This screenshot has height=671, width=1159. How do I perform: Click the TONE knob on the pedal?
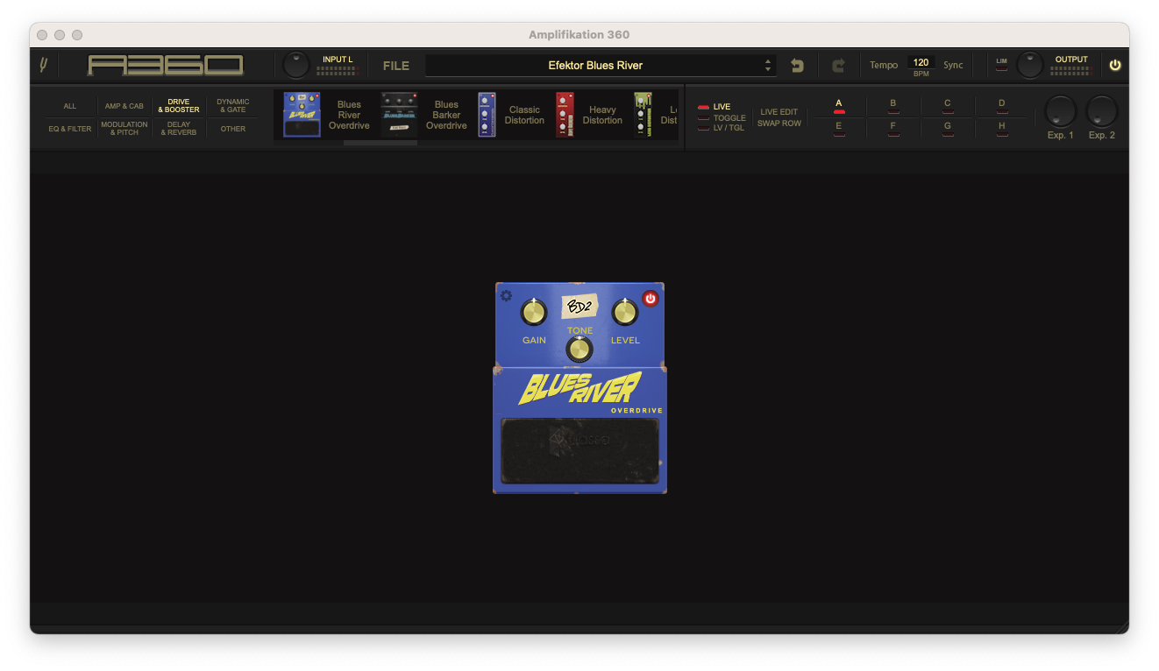[x=579, y=350]
